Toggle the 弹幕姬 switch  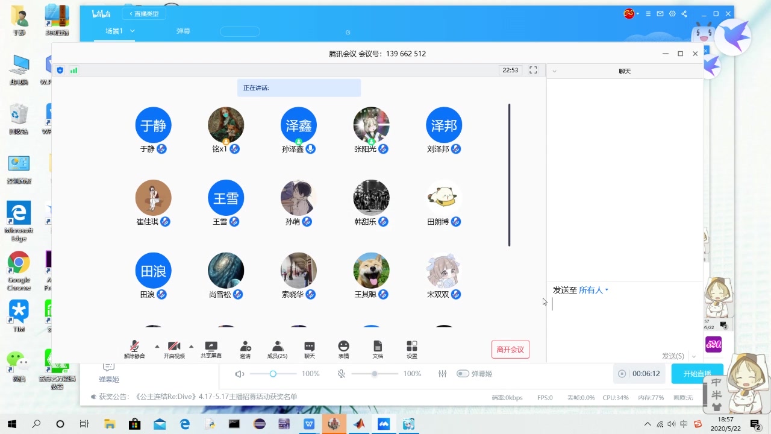click(463, 374)
